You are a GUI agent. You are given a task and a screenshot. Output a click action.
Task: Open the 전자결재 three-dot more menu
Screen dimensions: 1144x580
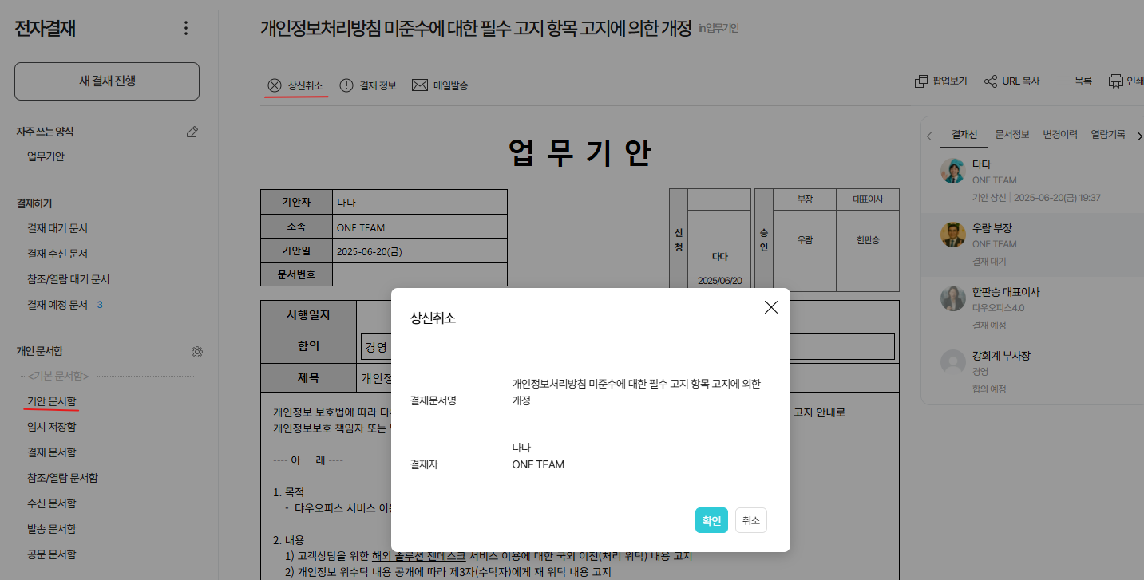pyautogui.click(x=186, y=29)
